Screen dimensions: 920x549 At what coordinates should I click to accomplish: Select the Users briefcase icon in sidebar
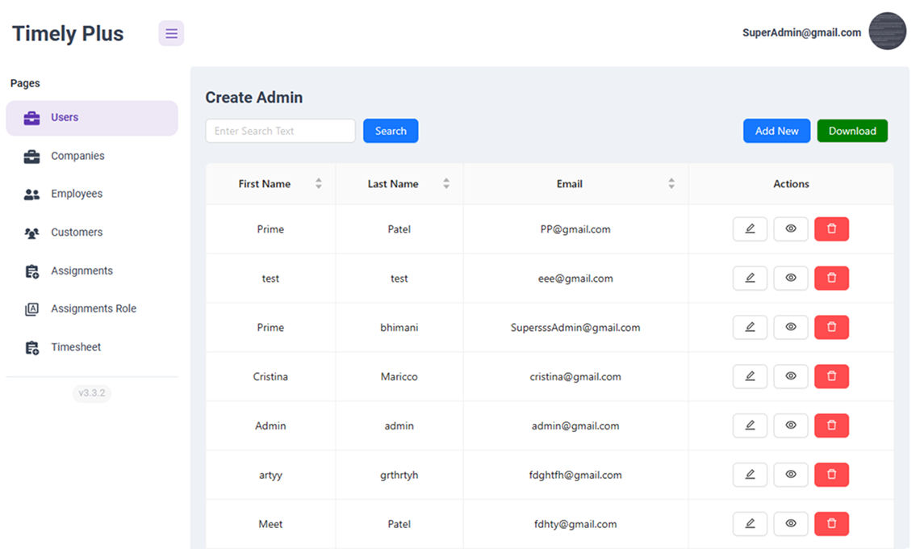tap(31, 117)
